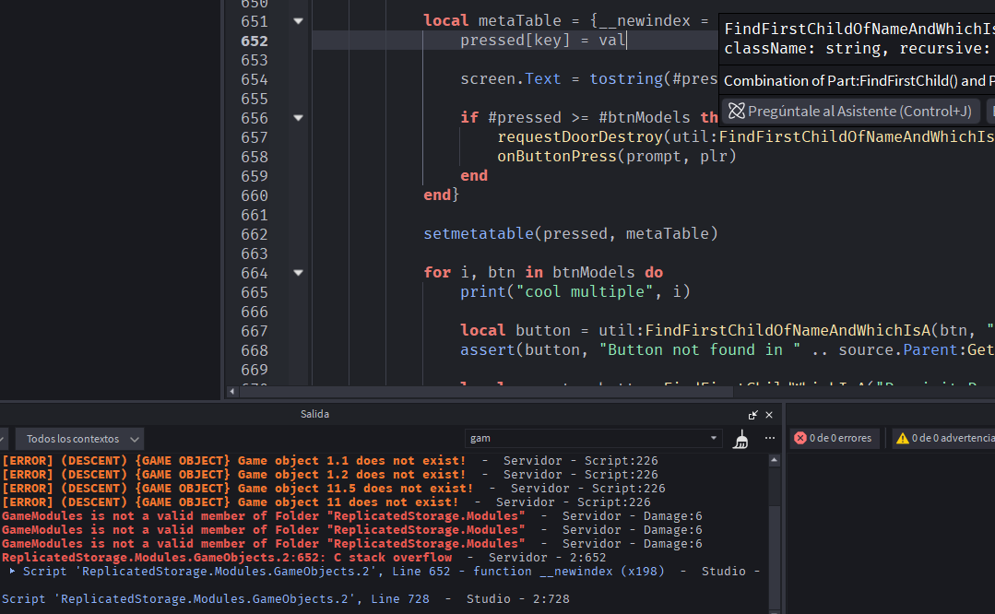Toggle the "0 de 0 advertencias" filter
The width and height of the screenshot is (995, 614).
tap(944, 439)
